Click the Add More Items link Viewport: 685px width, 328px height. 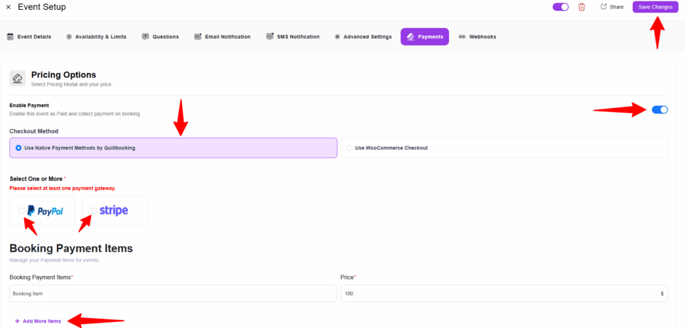tap(41, 321)
